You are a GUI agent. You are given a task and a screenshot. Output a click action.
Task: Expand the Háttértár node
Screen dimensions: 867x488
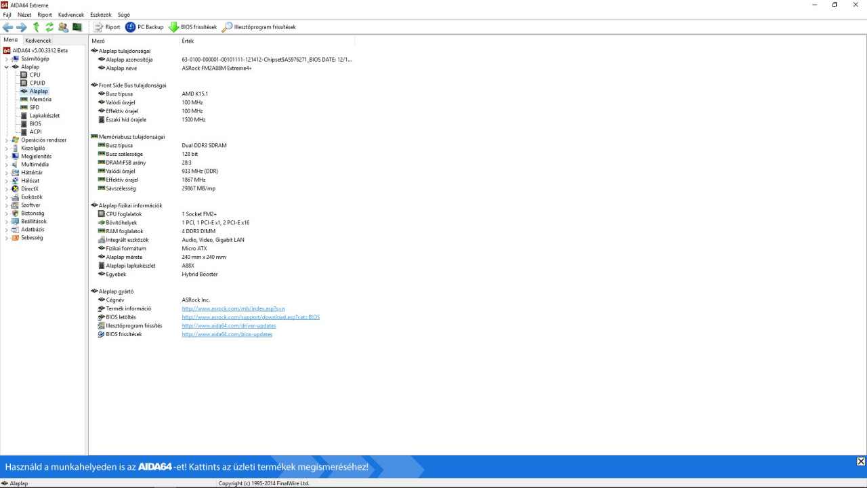7,172
